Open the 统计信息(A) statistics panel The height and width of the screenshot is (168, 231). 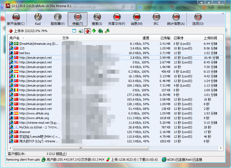point(176,19)
